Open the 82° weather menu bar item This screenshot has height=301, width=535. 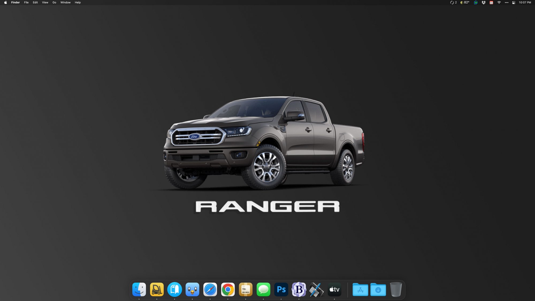pyautogui.click(x=465, y=2)
